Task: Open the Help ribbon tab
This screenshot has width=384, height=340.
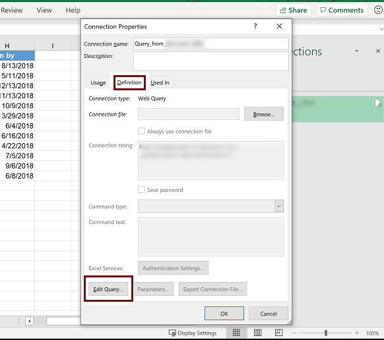Action: point(73,10)
